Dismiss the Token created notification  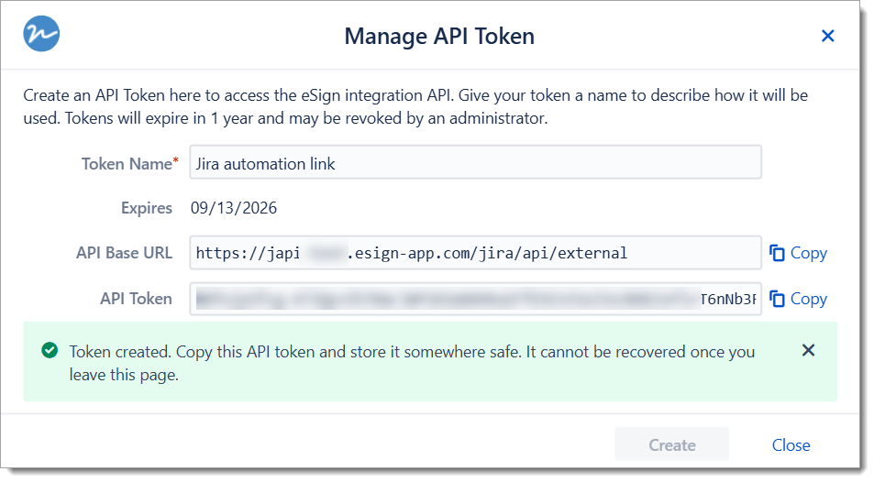tap(808, 350)
